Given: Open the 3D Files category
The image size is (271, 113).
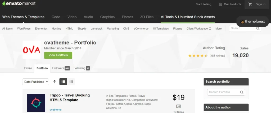Looking at the screenshot, I should click(x=147, y=17).
